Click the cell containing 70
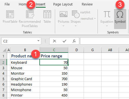The height and width of the screenshot is (99, 129). pyautogui.click(x=54, y=62)
